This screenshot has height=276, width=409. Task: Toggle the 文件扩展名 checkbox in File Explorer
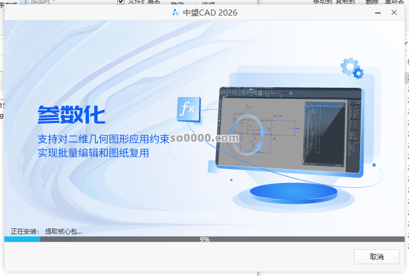coord(121,2)
